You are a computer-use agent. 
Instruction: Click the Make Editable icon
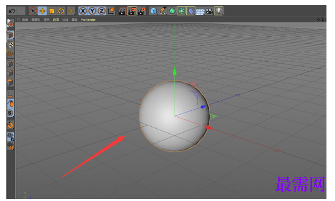click(x=10, y=24)
